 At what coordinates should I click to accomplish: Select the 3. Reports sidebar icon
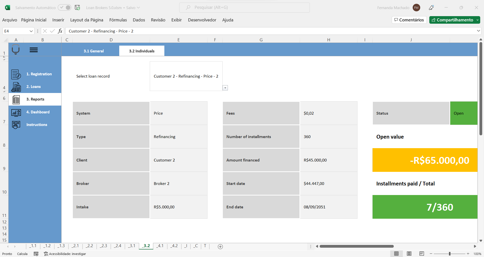tap(16, 100)
